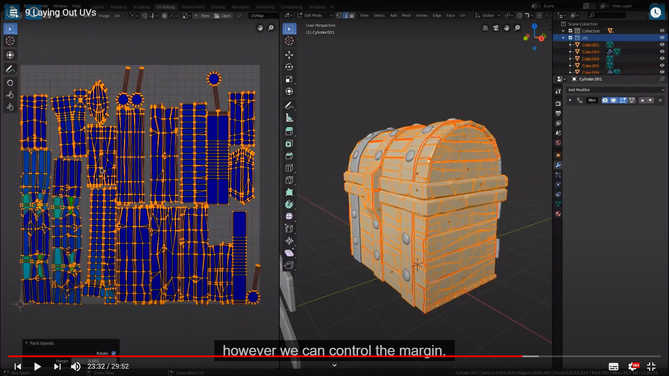Select the Rotate tool in 3D viewport

click(x=289, y=67)
